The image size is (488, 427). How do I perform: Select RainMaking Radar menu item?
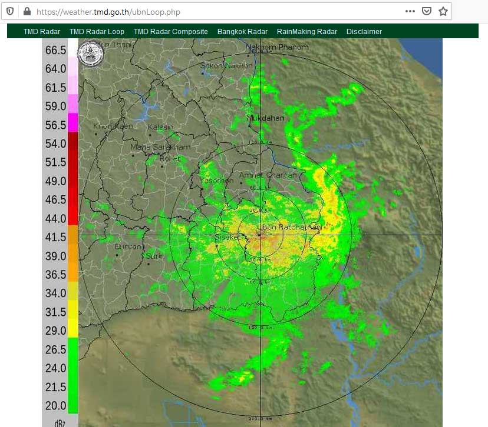(x=307, y=32)
